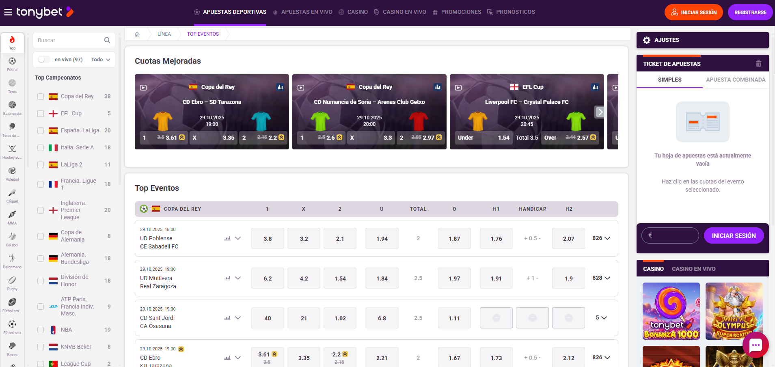This screenshot has height=367, width=775.
Task: Open the Hockey sobre hielo category
Action: tap(12, 152)
